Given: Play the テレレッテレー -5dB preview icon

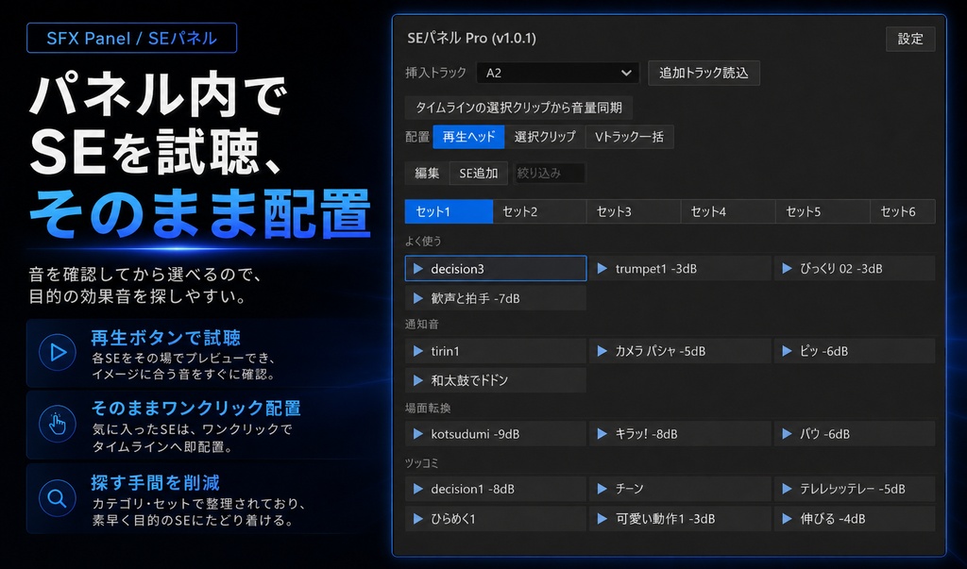Looking at the screenshot, I should pos(787,489).
